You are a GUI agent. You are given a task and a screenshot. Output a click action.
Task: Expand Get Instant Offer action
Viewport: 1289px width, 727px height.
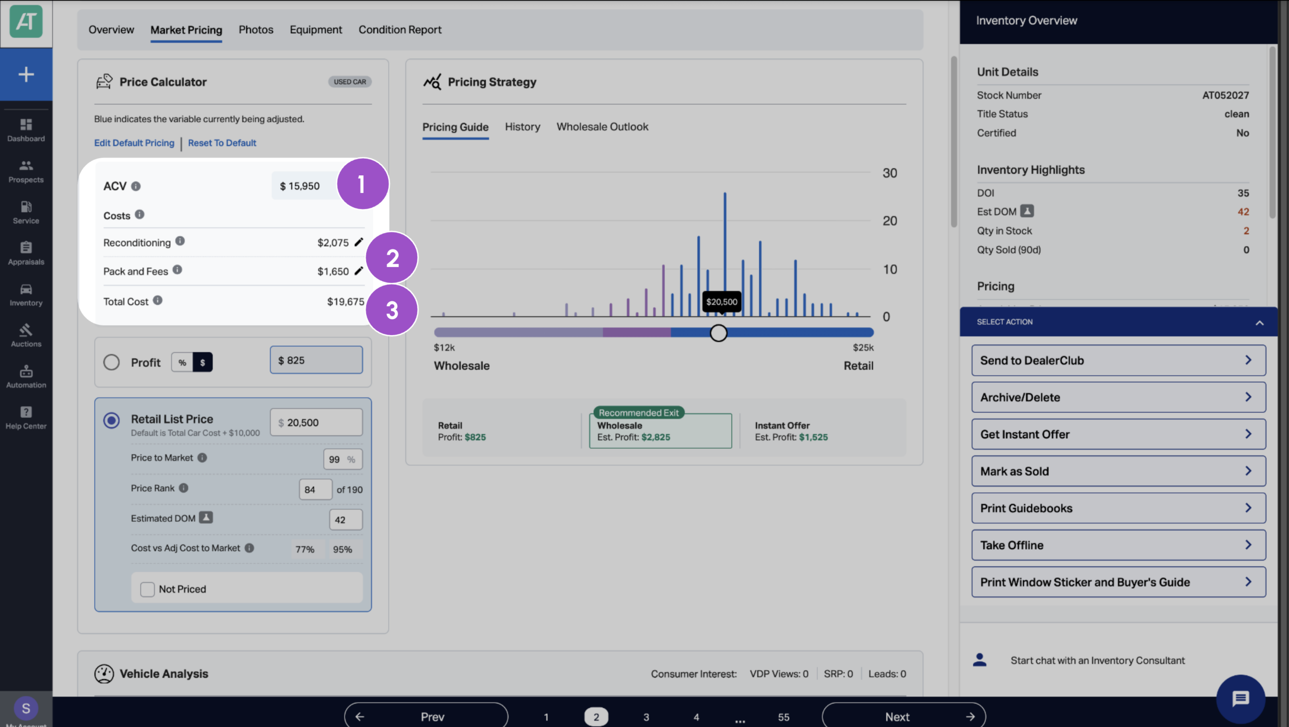pyautogui.click(x=1118, y=434)
